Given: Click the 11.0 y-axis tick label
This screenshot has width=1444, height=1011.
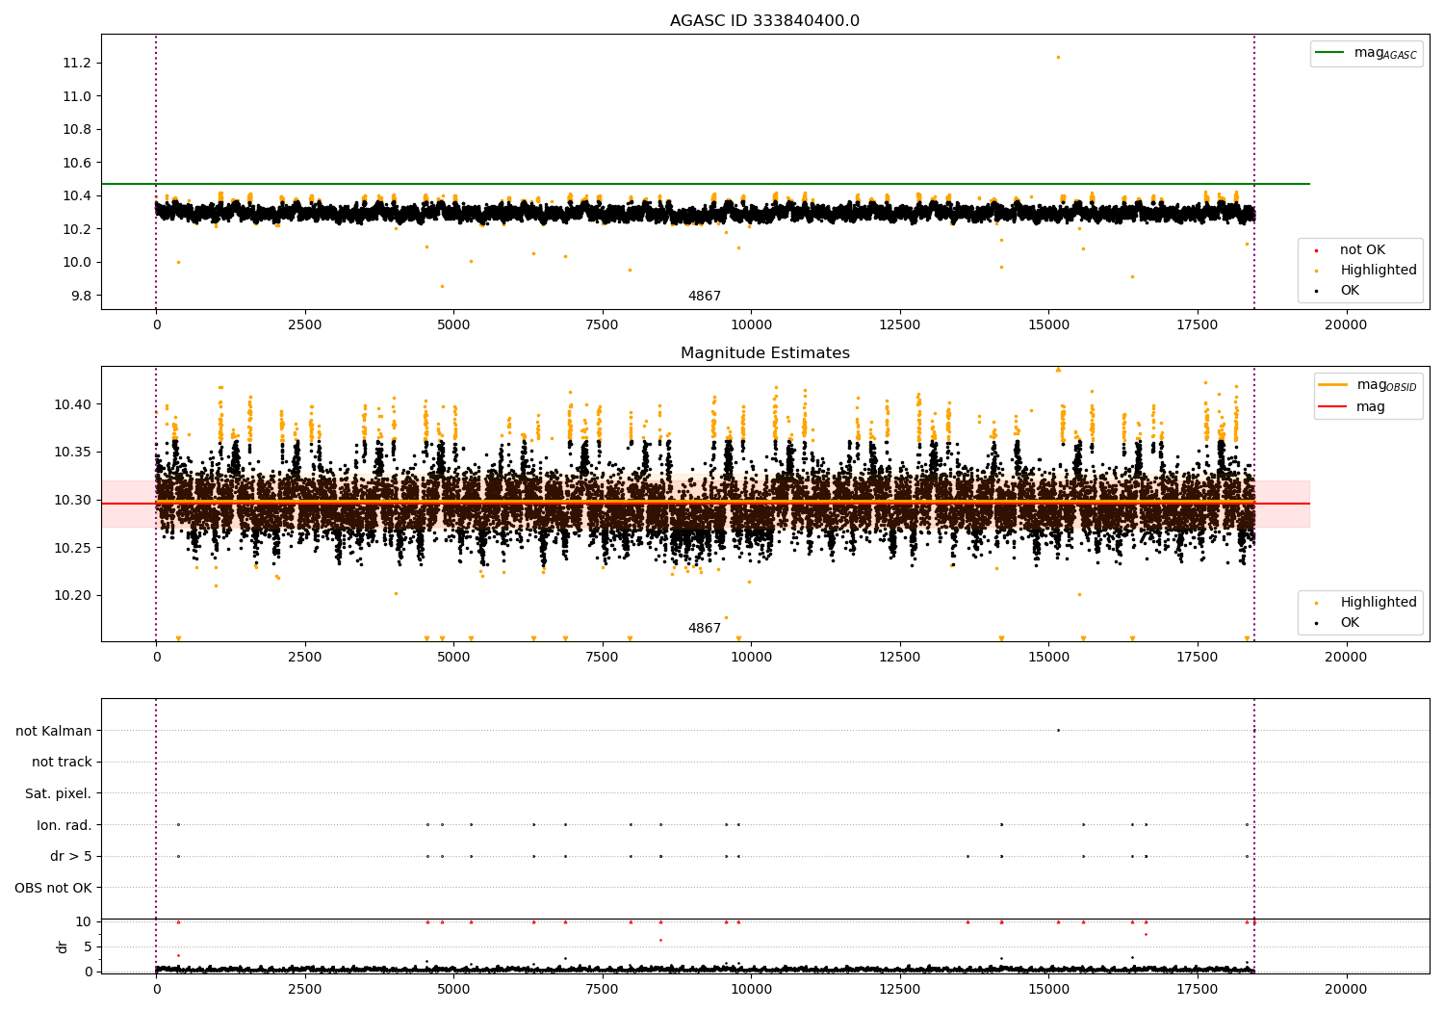Looking at the screenshot, I should [x=77, y=96].
